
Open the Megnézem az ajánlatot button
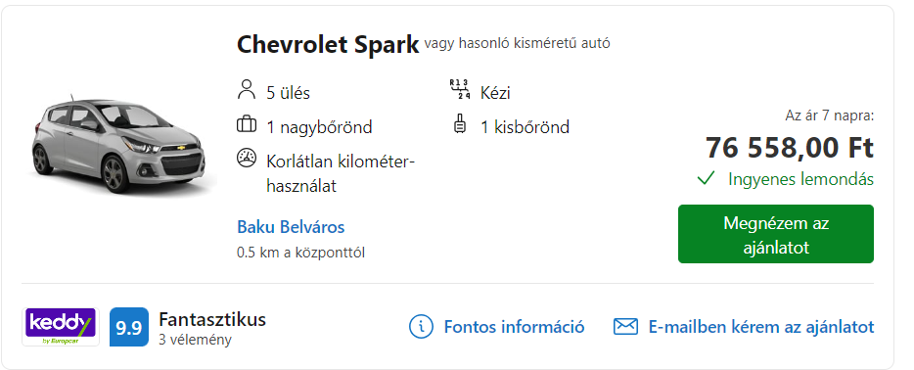tap(776, 234)
